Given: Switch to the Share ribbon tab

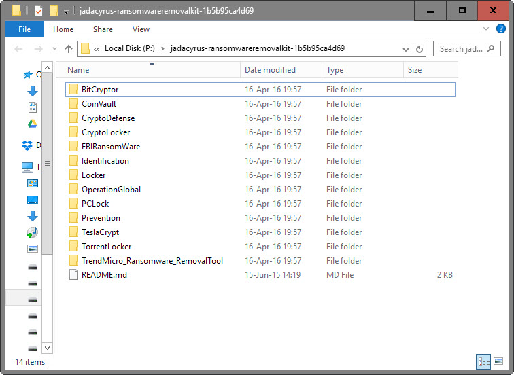Looking at the screenshot, I should pyautogui.click(x=103, y=29).
